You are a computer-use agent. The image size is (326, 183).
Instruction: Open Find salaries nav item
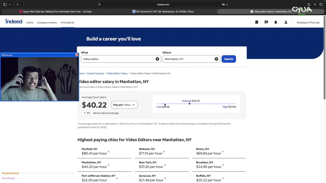(x=67, y=22)
